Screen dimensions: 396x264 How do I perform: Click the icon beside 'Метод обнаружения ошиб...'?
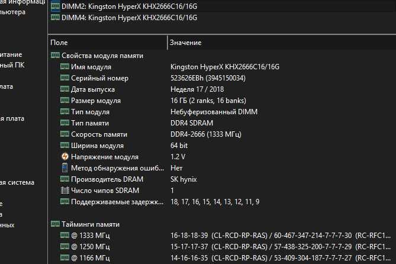[x=65, y=168]
